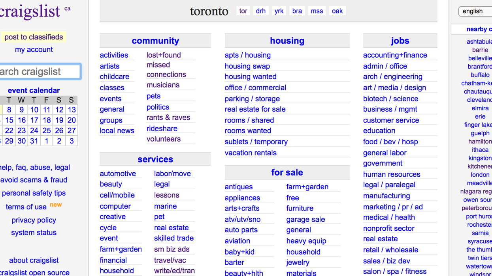Go to the services section header
Screen dimensions: 492x276
coord(155,159)
